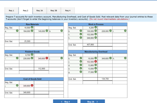Click the red error icon beside Overhead 152,000
157x103 pixels.
coord(96,61)
